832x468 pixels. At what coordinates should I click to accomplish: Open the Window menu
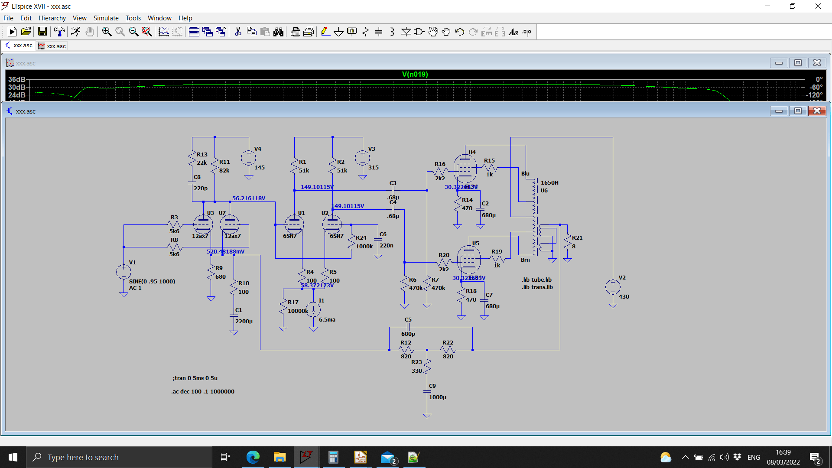159,18
